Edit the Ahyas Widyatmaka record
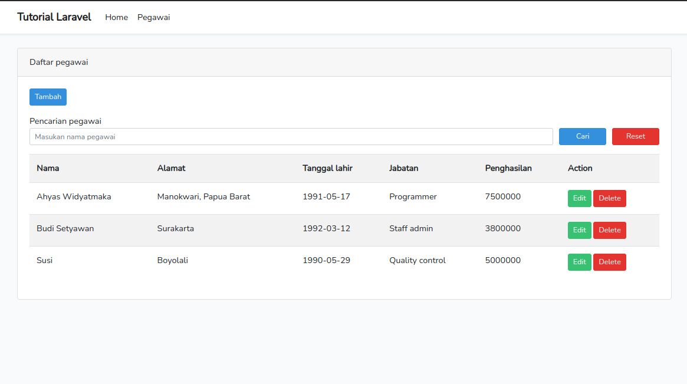The image size is (687, 384). [579, 198]
